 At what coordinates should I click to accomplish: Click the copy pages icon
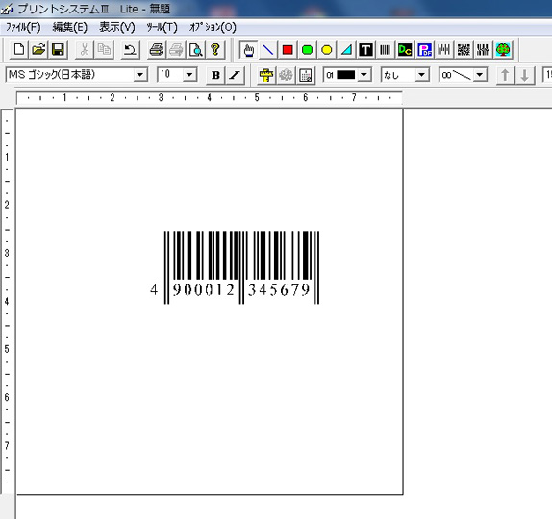104,50
